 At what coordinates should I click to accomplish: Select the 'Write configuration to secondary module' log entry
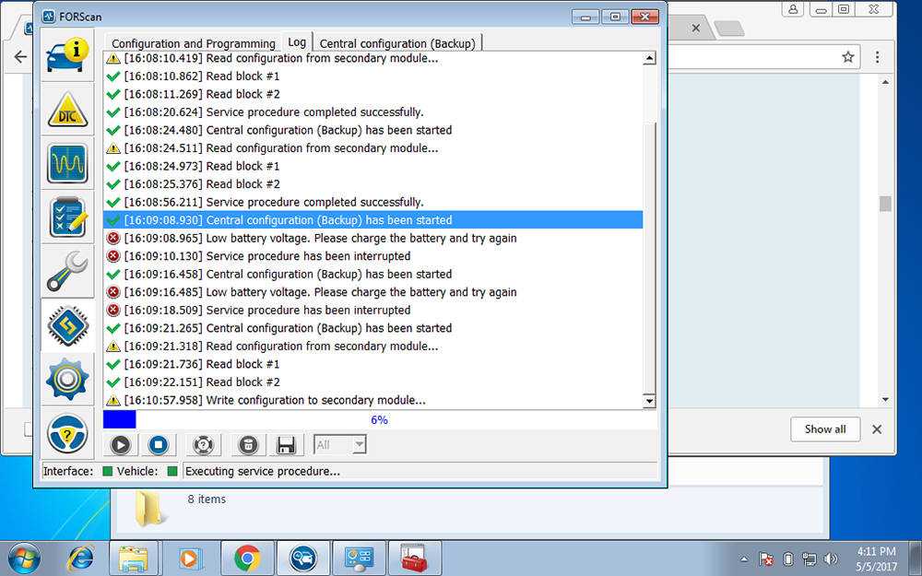pos(315,400)
